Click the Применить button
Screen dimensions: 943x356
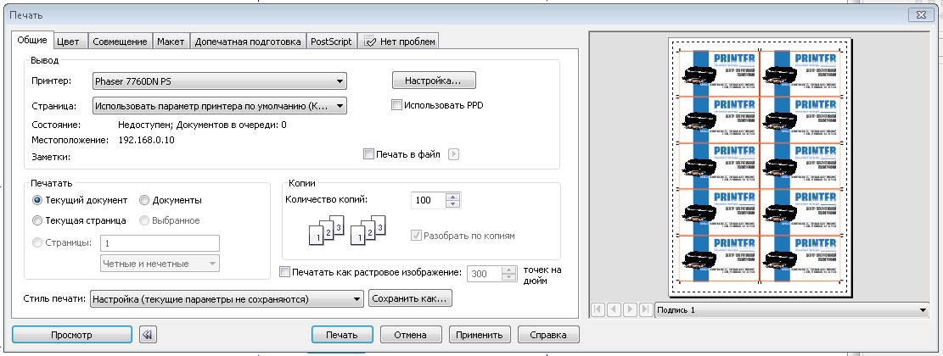[480, 335]
